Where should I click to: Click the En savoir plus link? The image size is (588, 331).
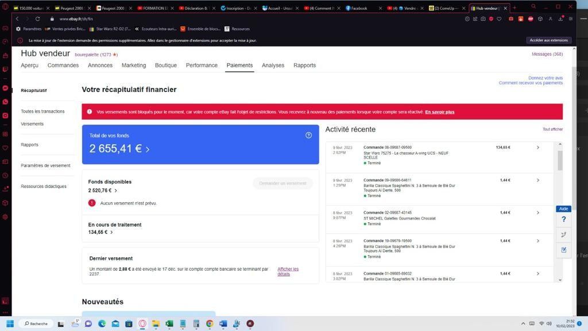point(439,112)
